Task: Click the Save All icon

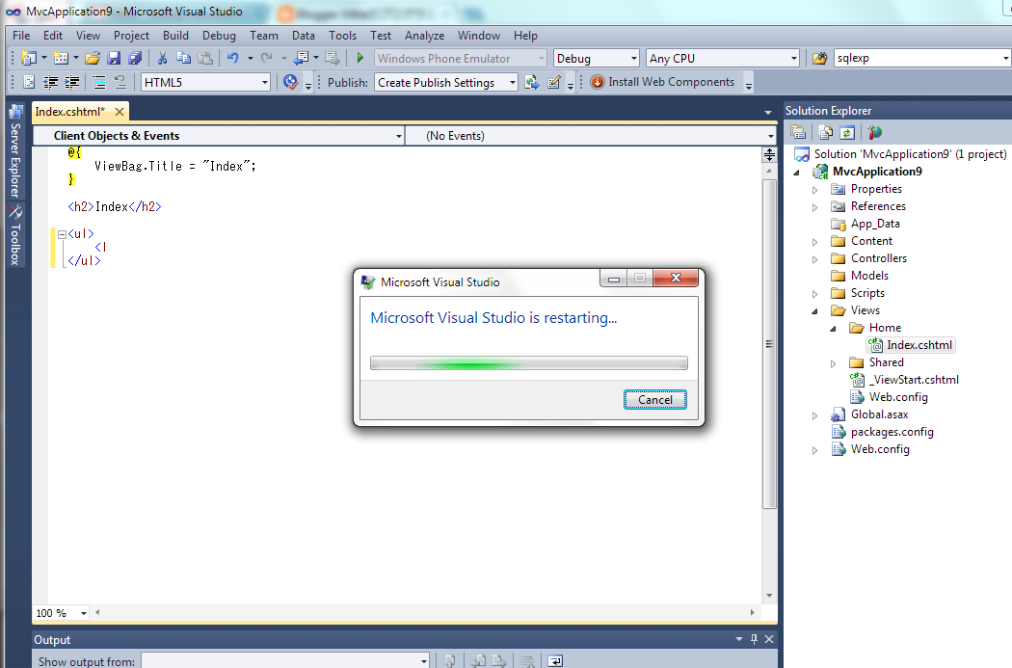Action: point(135,58)
